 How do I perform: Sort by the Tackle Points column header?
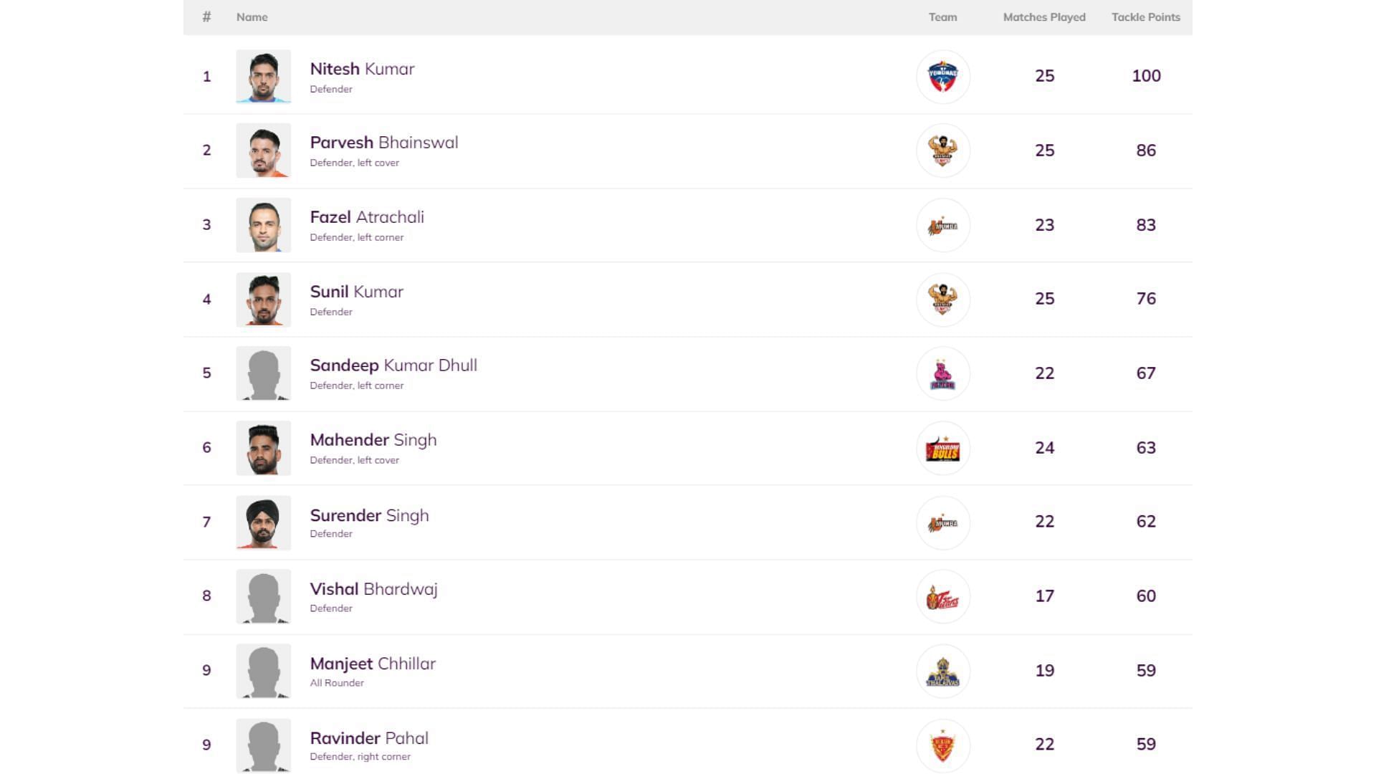point(1145,17)
